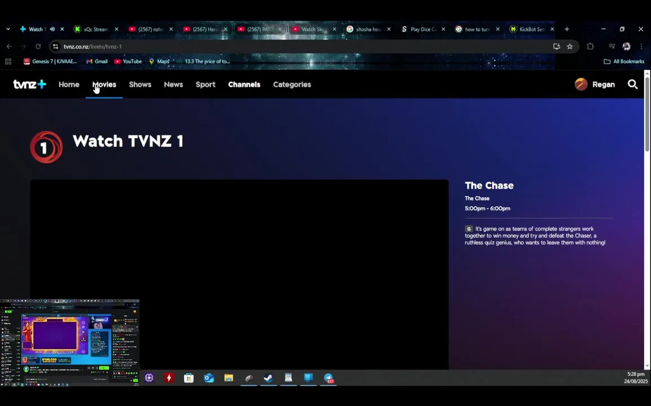Viewport: 651px width, 406px height.
Task: Open Microsoft Store from the taskbar
Action: (189, 378)
